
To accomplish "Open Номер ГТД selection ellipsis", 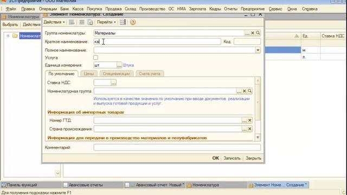I will tap(244, 120).
